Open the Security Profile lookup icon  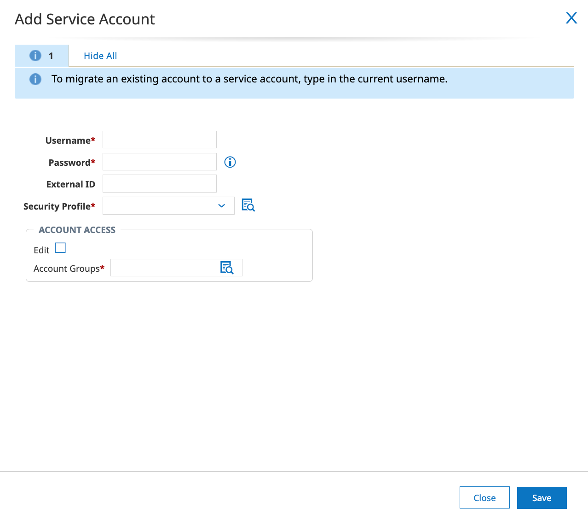[x=248, y=205]
